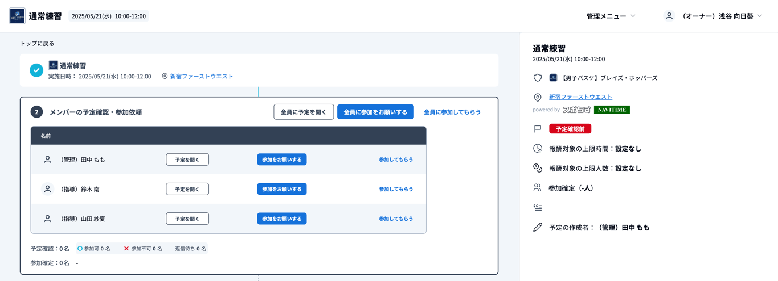
Task: Click the 全員に予定を聞く button
Action: (x=304, y=112)
